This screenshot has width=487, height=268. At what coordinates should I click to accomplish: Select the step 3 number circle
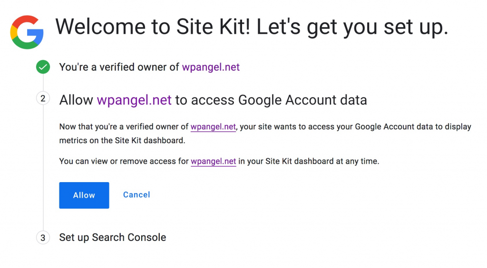pyautogui.click(x=43, y=238)
